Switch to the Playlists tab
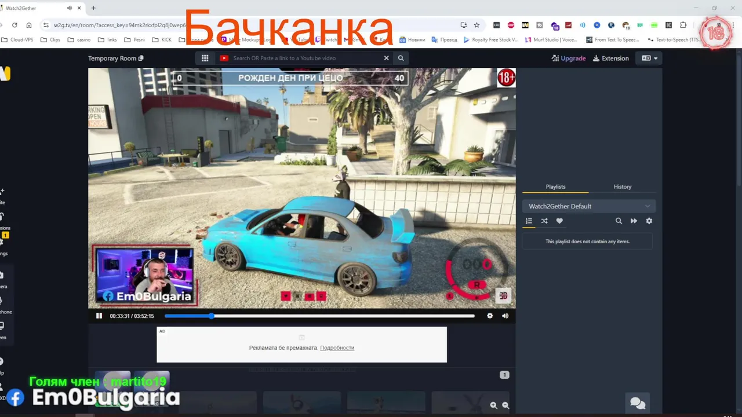 click(x=555, y=186)
